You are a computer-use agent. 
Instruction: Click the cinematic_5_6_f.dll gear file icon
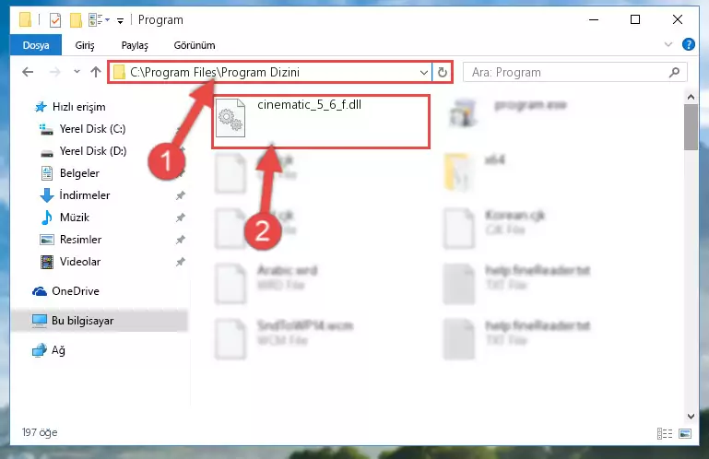point(230,118)
